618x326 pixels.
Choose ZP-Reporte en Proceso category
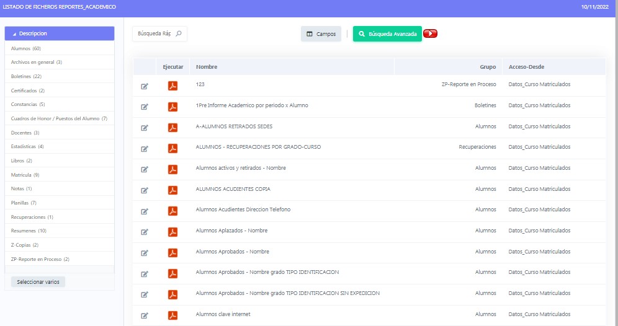pyautogui.click(x=40, y=259)
